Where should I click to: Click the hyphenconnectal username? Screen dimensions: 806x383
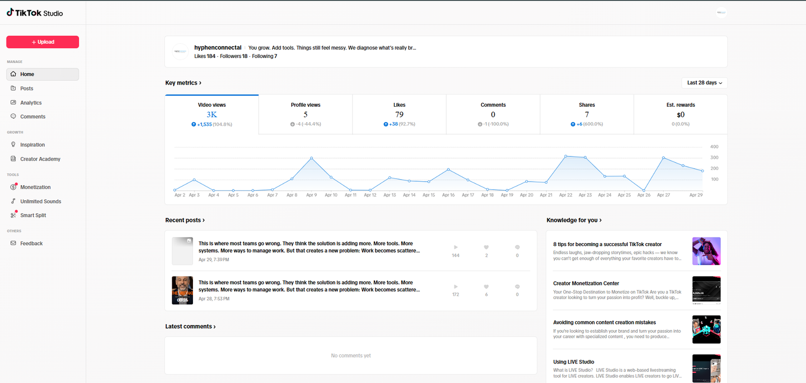[x=218, y=48]
